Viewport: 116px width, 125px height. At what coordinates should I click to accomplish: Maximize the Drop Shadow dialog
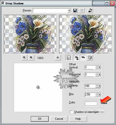click(x=107, y=3)
